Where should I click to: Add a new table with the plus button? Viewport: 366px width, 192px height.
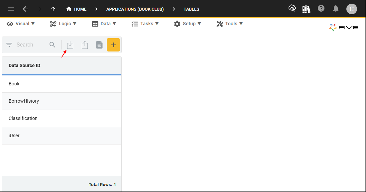point(113,45)
